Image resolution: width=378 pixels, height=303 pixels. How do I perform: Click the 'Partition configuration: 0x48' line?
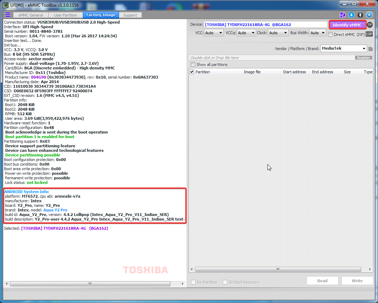coord(29,128)
